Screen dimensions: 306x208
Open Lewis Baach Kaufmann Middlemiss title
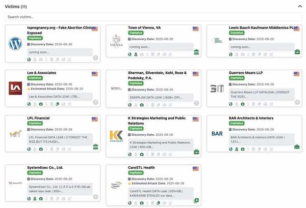(x=263, y=27)
